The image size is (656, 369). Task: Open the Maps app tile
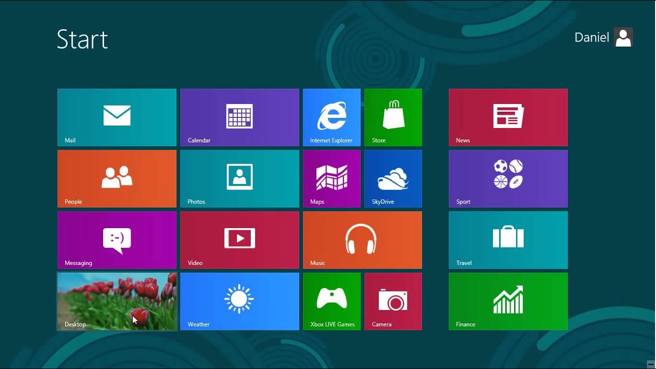(x=332, y=178)
